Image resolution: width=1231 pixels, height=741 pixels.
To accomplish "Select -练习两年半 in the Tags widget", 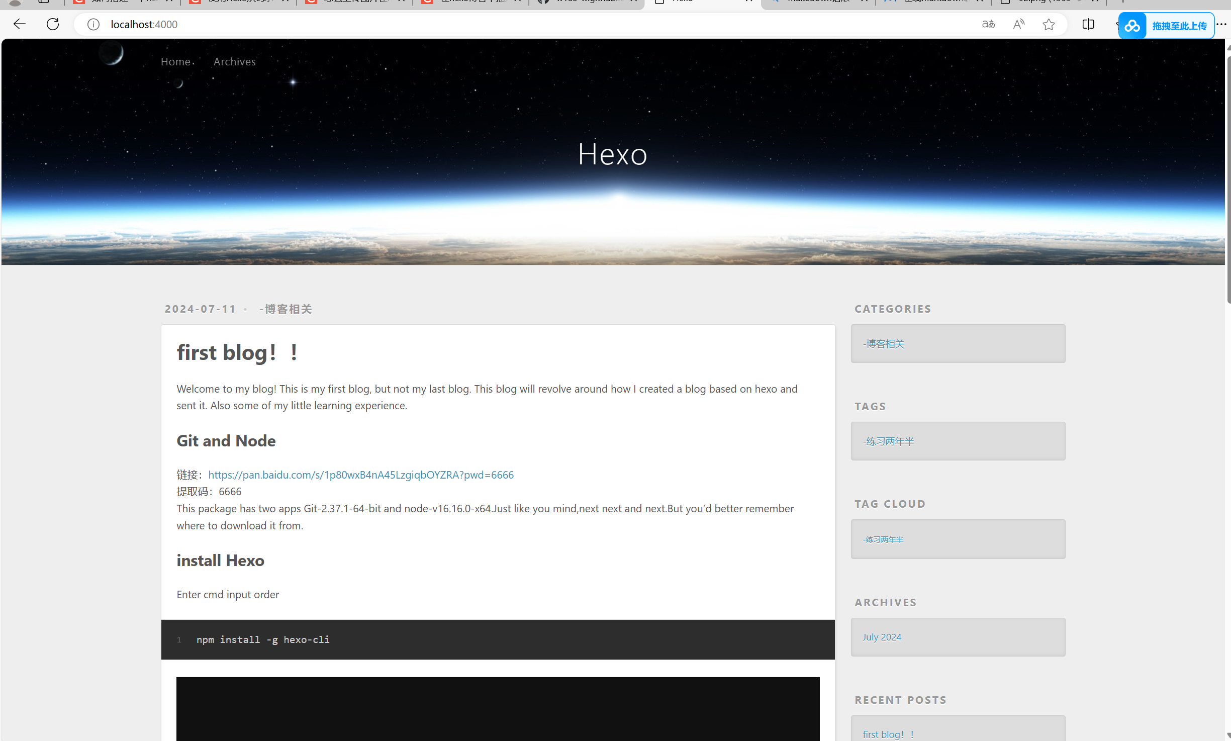I will (888, 441).
